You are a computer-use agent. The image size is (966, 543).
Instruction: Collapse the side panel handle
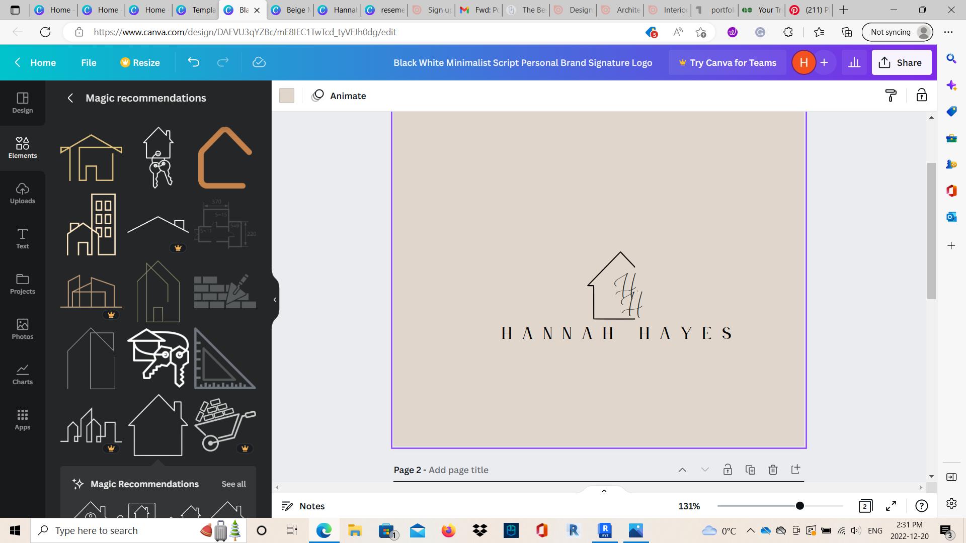pyautogui.click(x=275, y=300)
